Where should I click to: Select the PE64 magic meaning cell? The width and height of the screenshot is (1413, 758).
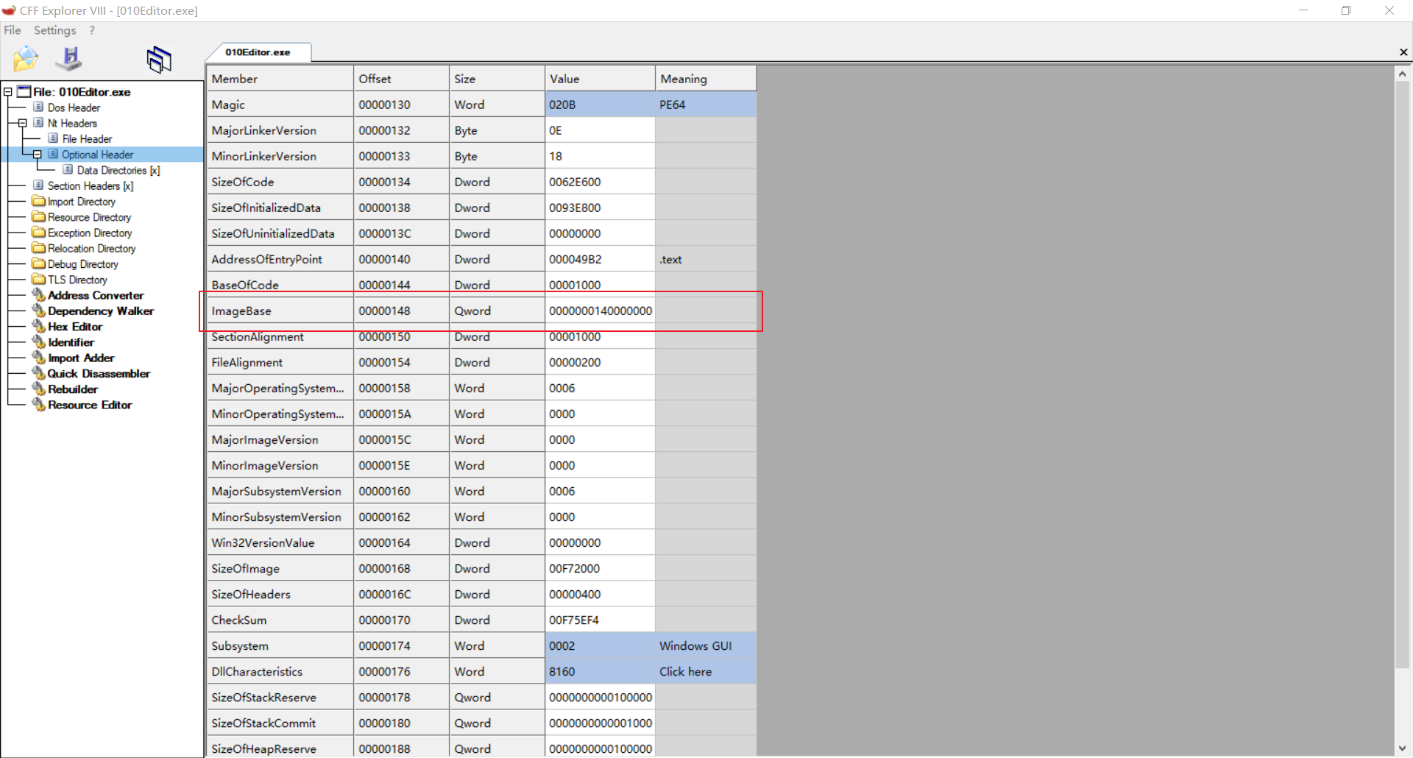coord(706,105)
